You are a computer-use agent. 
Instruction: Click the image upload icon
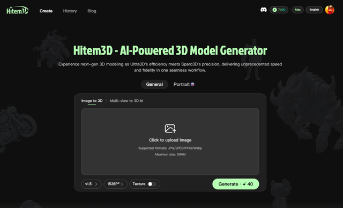tap(170, 129)
